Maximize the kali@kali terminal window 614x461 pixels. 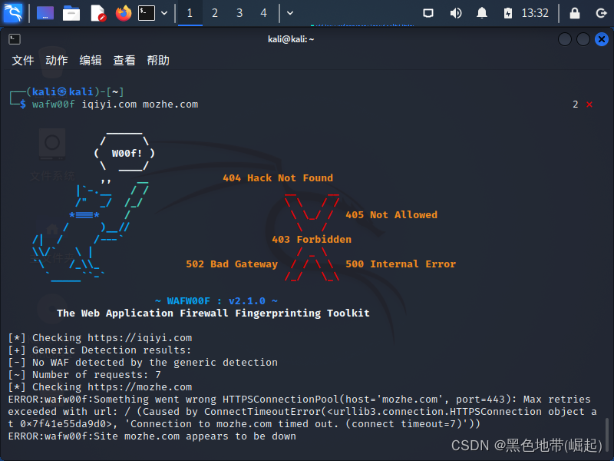pos(583,39)
